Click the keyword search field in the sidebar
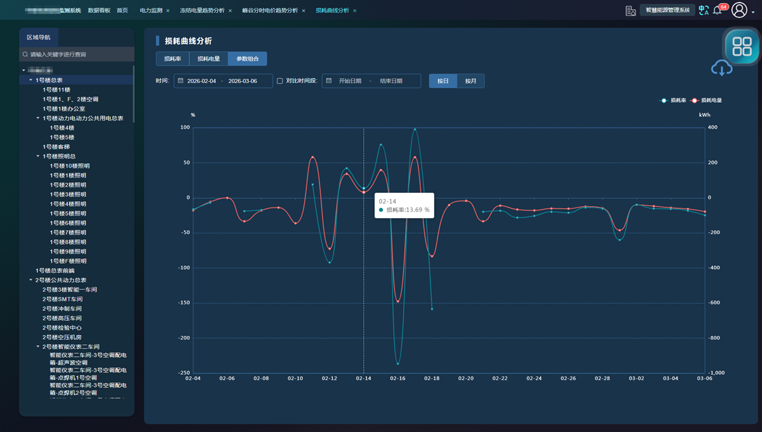 tap(76, 54)
